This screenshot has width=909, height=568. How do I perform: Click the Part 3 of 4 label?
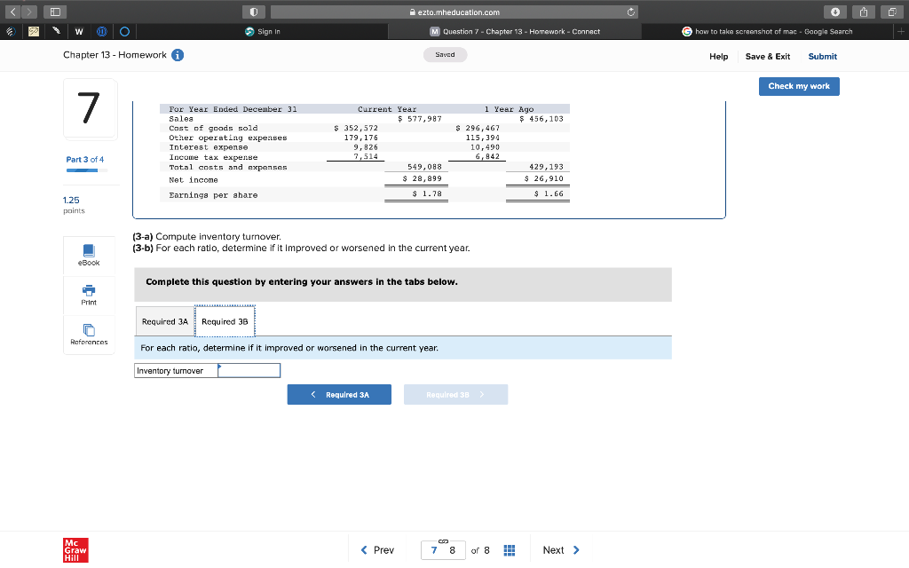[x=84, y=160]
